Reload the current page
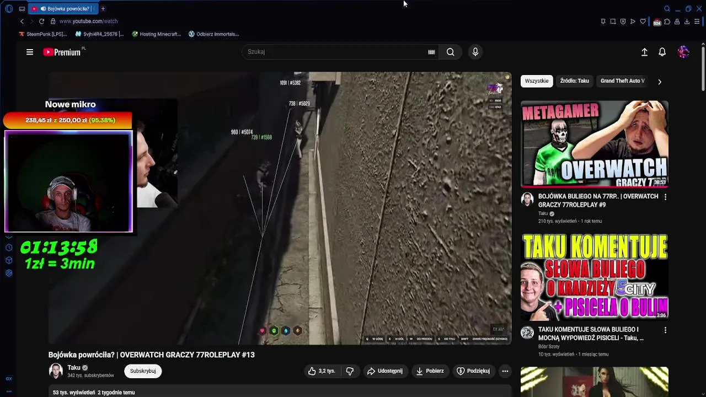Viewport: 706px width, 397px height. [x=41, y=21]
